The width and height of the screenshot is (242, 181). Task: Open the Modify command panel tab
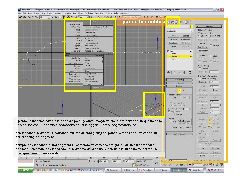(172, 22)
